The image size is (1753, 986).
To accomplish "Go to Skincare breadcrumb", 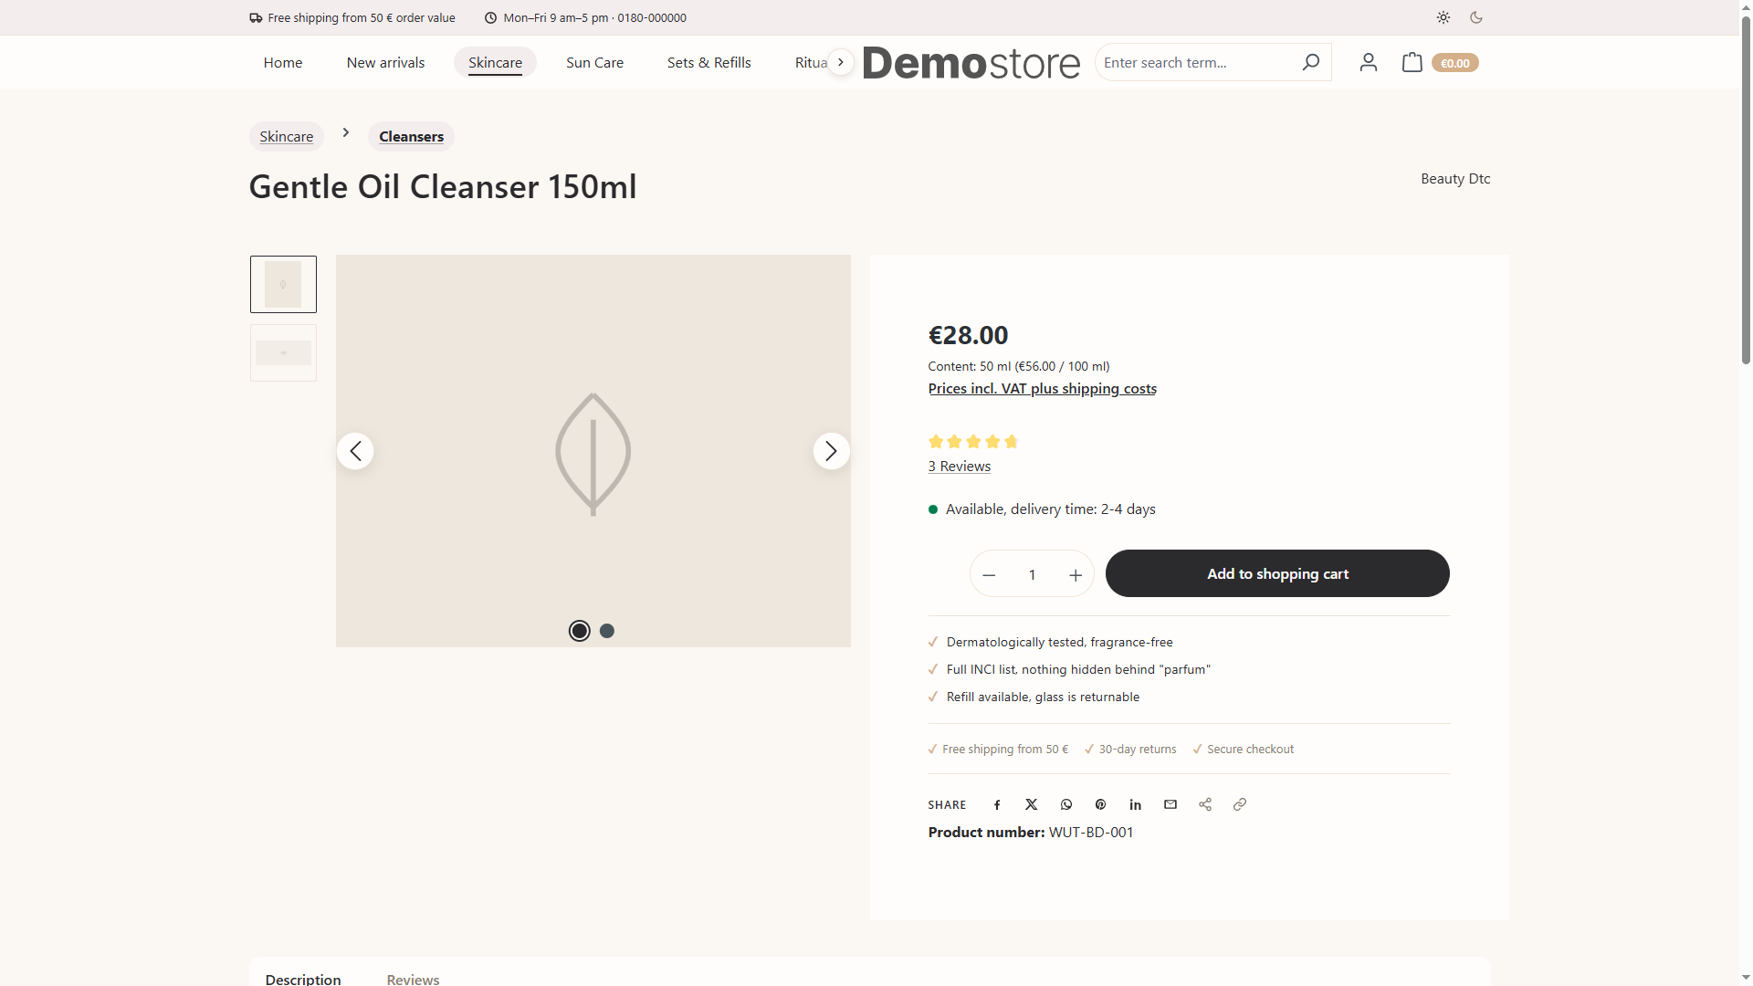I will pyautogui.click(x=286, y=136).
